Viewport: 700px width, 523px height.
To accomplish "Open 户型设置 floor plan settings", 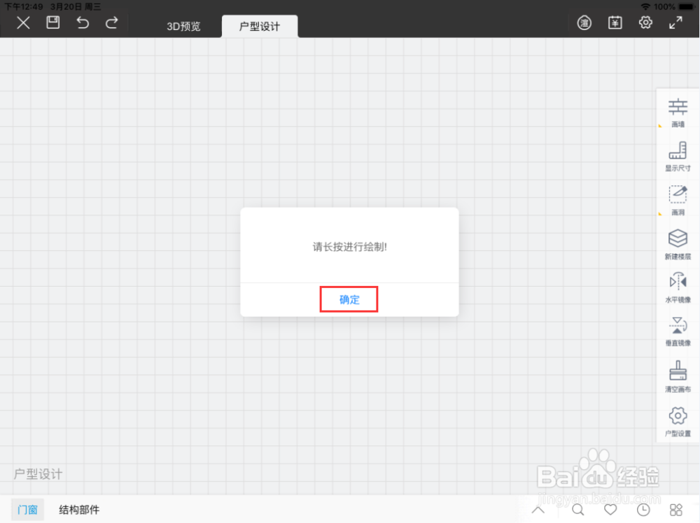I will [x=678, y=422].
